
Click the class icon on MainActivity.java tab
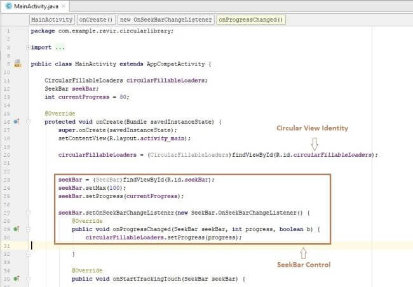[8, 6]
